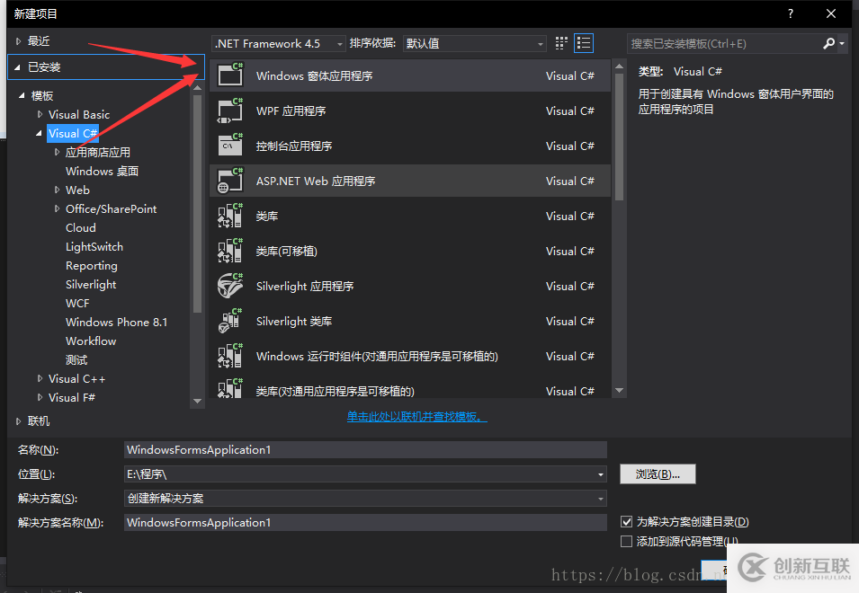Image resolution: width=859 pixels, height=593 pixels.
Task: Click the template list scrollbar thumb
Action: click(x=620, y=137)
